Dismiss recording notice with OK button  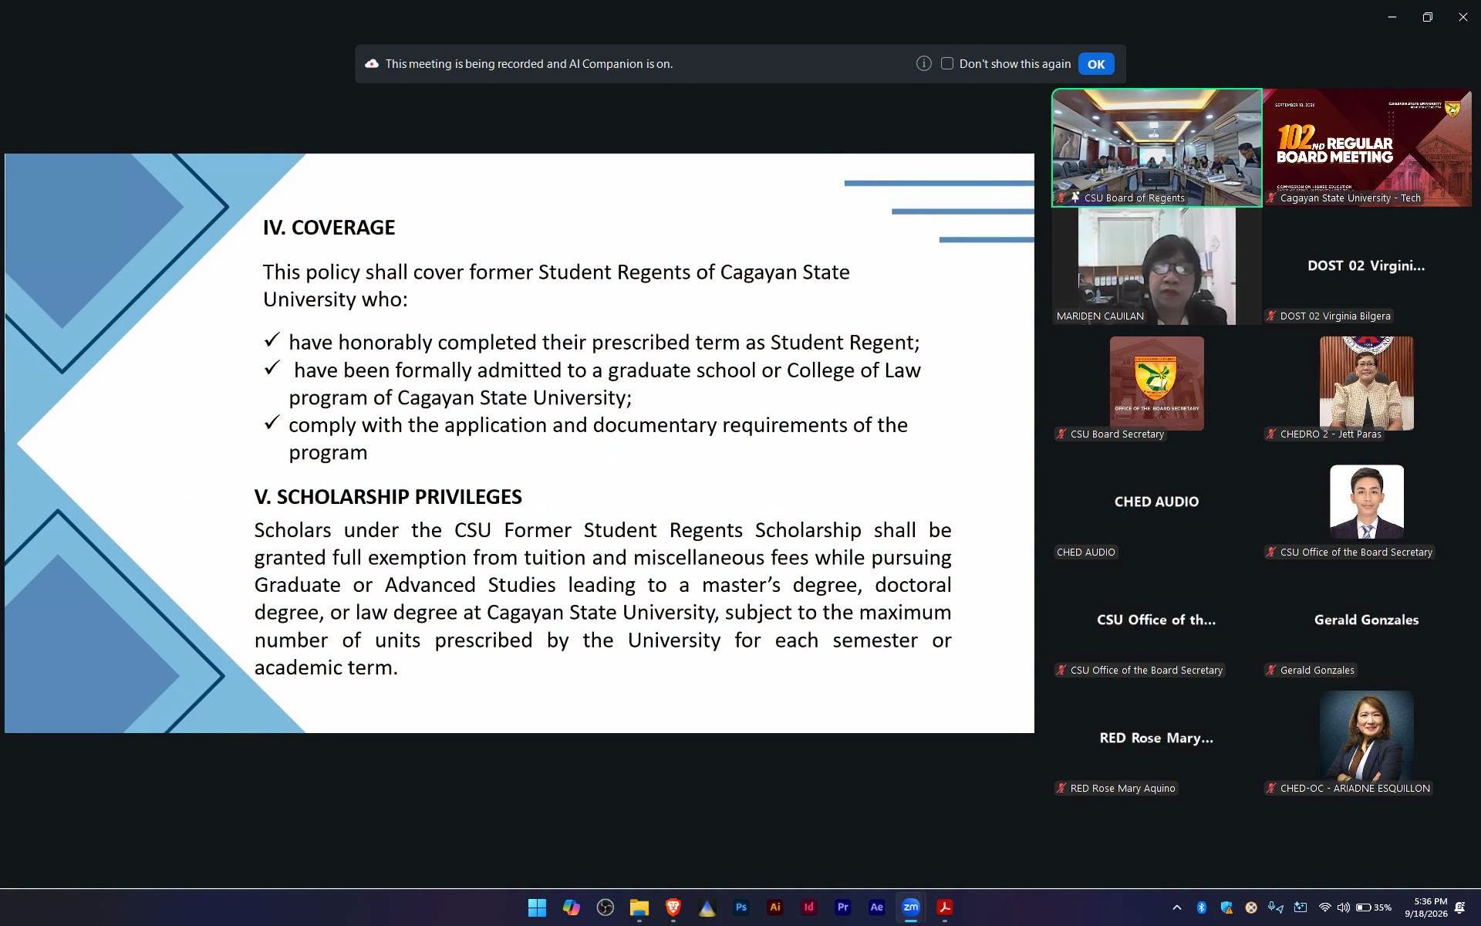click(1096, 64)
